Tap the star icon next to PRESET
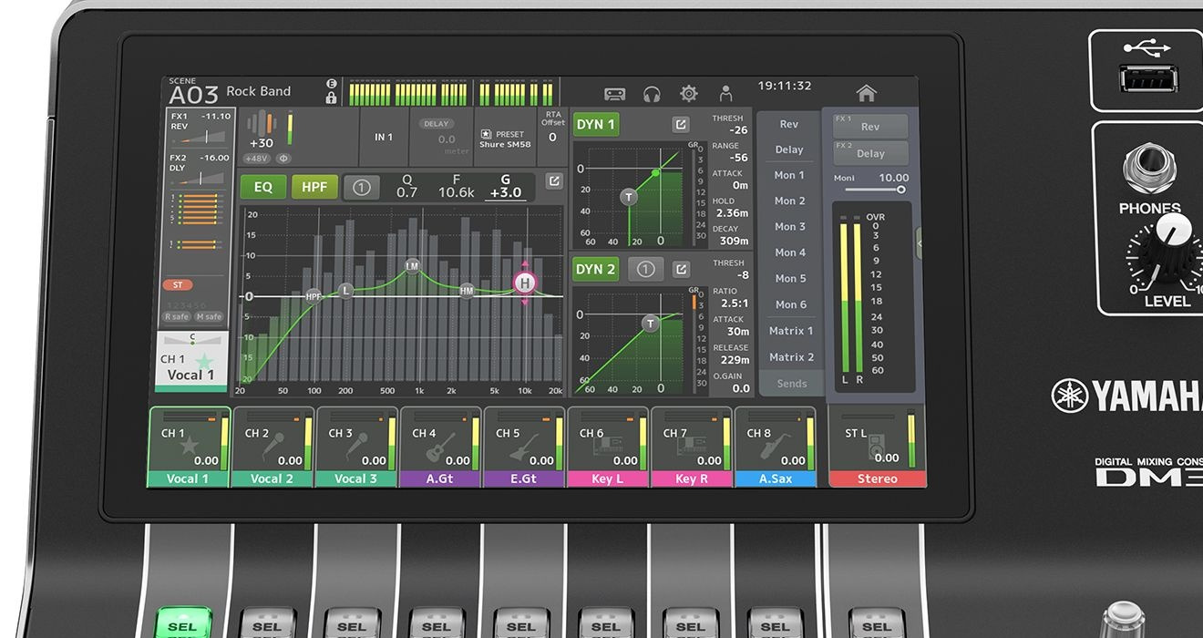1203x638 pixels. click(x=486, y=134)
